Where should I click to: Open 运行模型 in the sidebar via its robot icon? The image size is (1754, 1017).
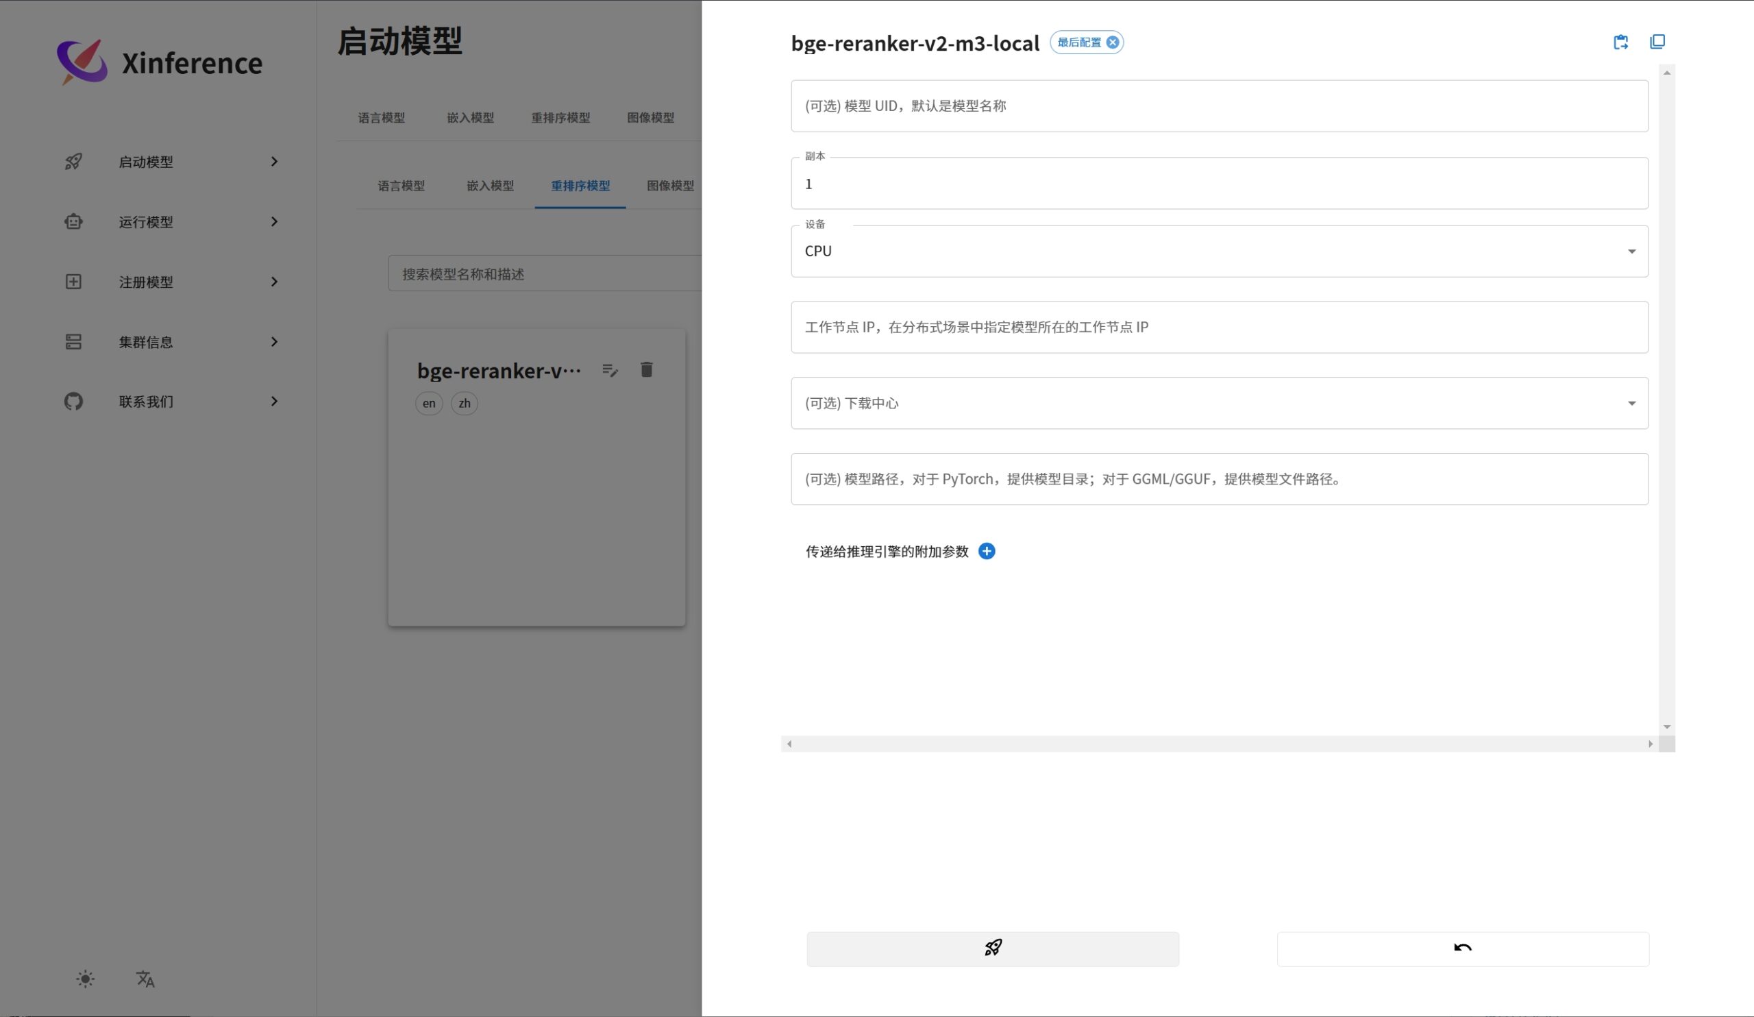click(x=74, y=221)
